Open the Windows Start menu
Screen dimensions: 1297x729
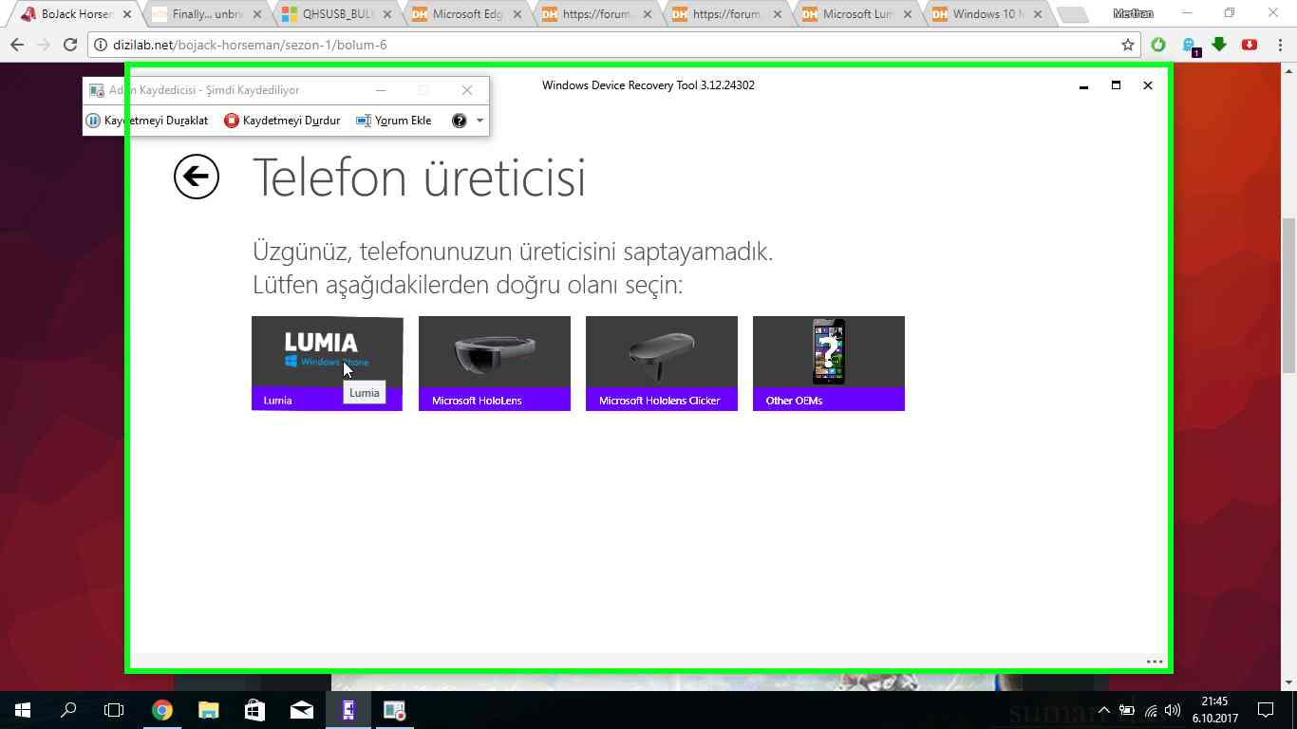[23, 710]
